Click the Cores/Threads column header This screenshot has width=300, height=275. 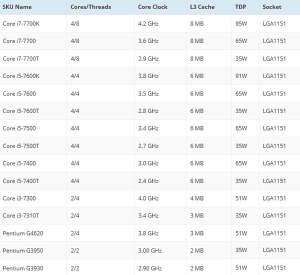pyautogui.click(x=90, y=7)
